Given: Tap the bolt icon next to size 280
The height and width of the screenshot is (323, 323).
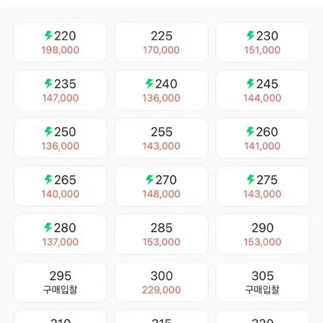Looking at the screenshot, I should click(49, 228).
